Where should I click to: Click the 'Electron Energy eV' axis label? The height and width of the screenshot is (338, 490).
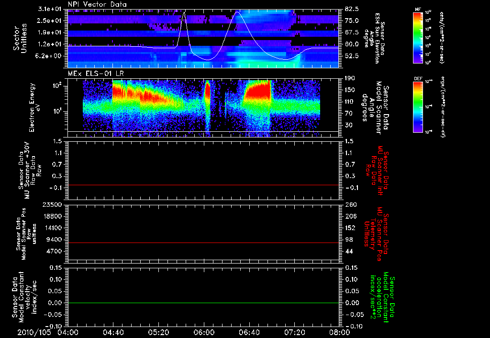coord(35,107)
